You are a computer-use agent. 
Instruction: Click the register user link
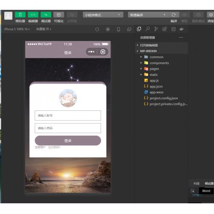coord(40,147)
